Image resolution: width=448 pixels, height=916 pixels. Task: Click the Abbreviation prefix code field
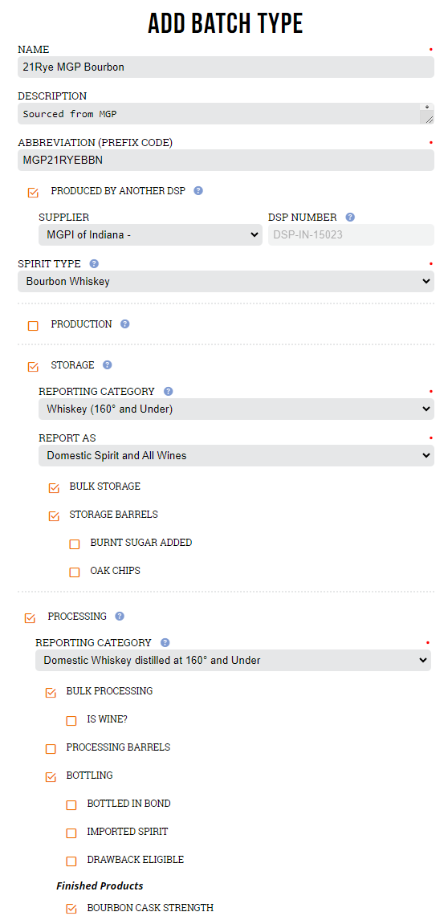click(226, 160)
